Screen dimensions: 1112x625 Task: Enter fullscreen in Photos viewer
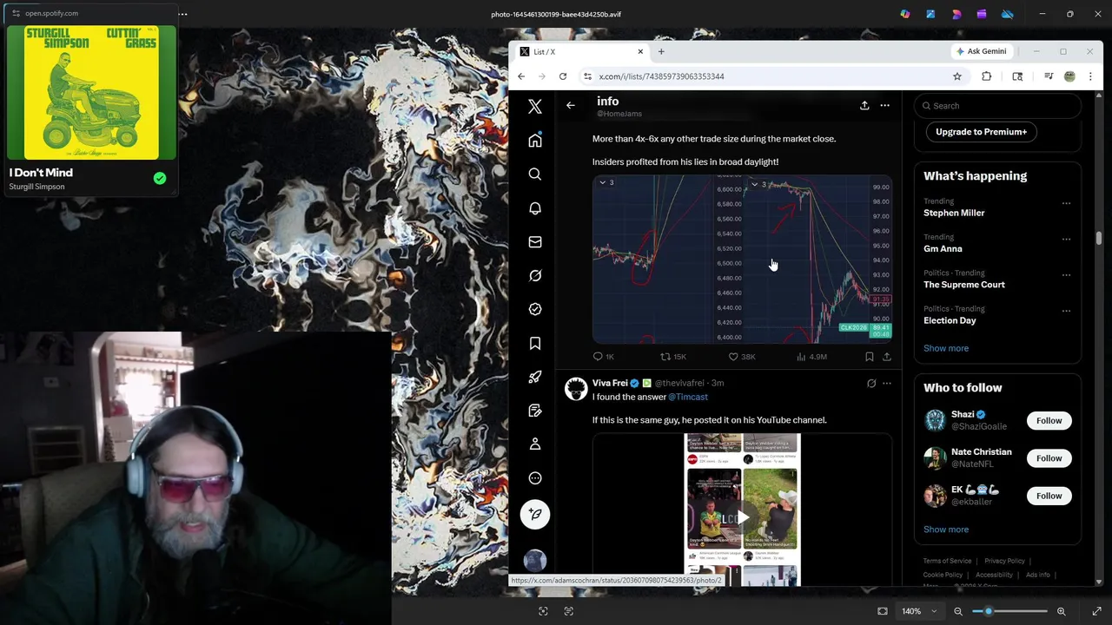point(1096,611)
